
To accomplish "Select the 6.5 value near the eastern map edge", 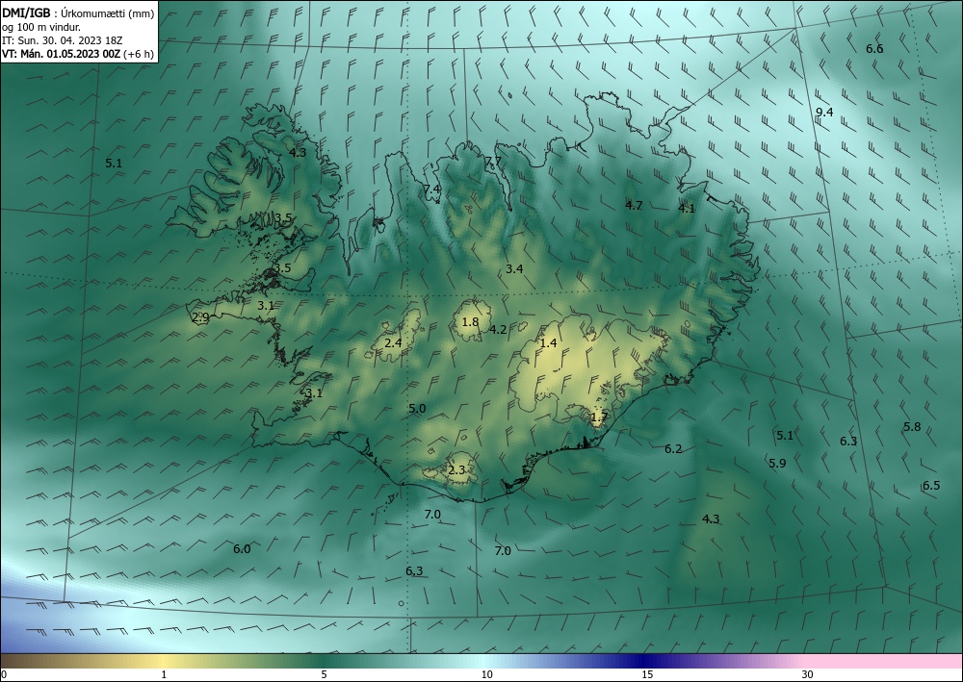I will pos(931,486).
